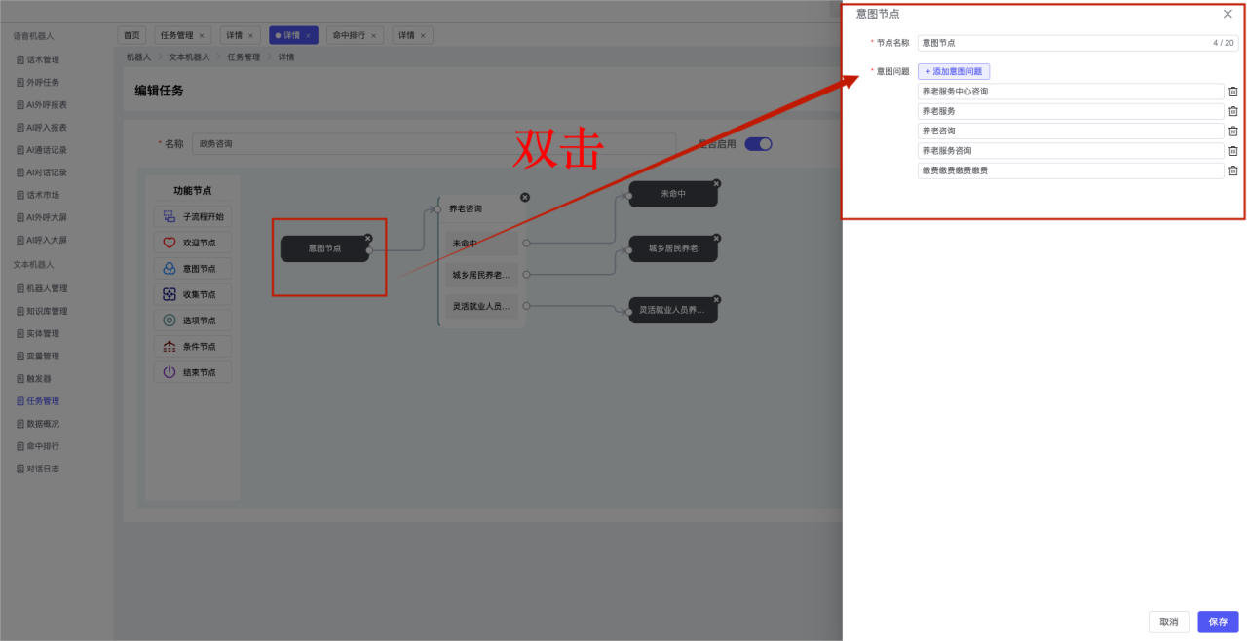Select the 子流程开始 node icon
Viewport: 1247px width, 641px height.
point(170,217)
